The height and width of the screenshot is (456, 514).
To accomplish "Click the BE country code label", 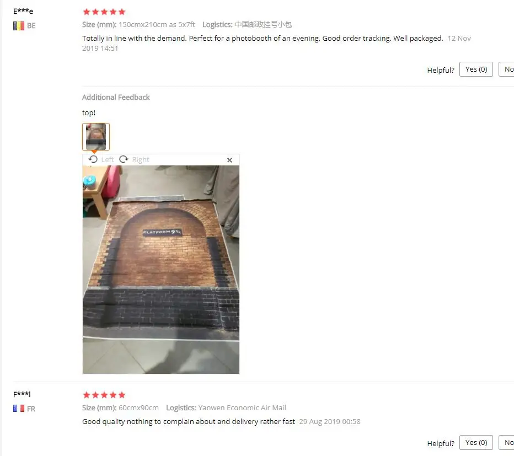I will click(x=31, y=25).
